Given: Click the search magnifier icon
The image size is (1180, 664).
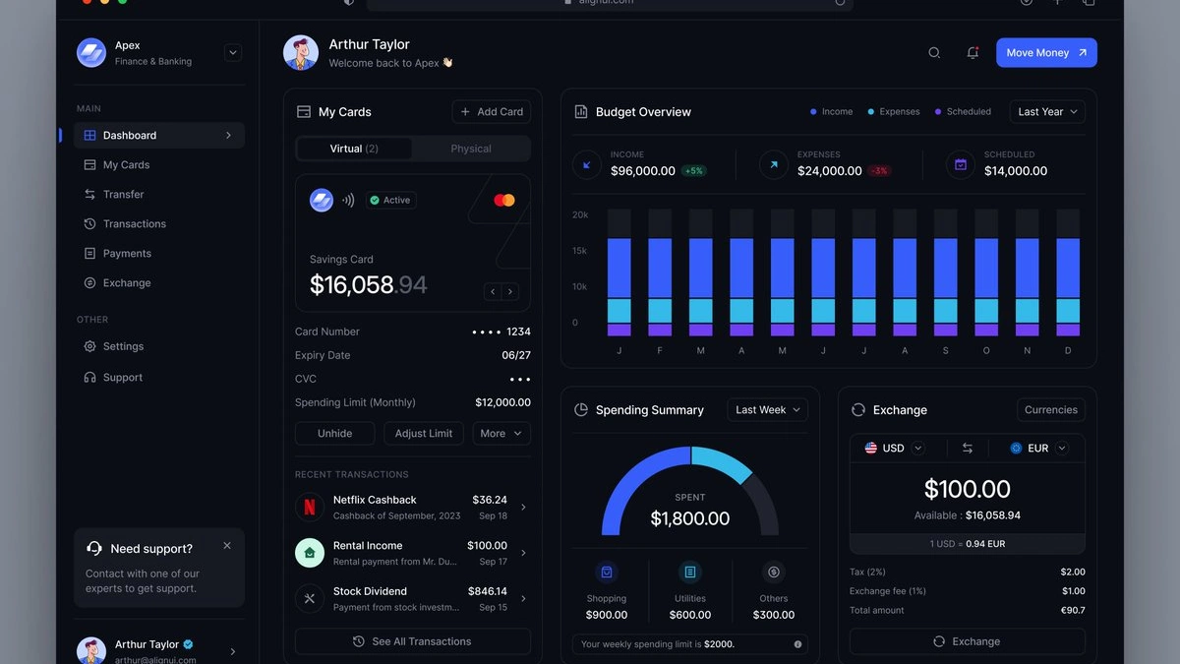Looking at the screenshot, I should (934, 53).
